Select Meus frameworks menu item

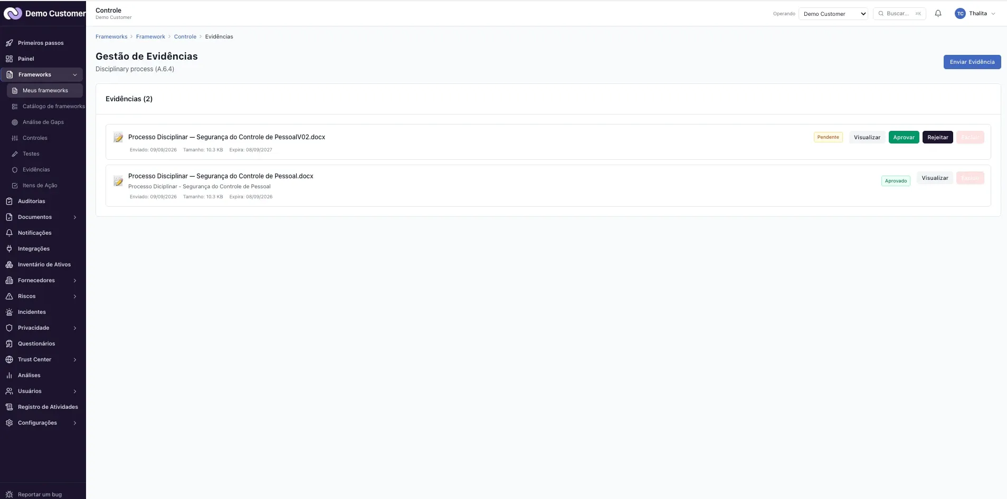[x=45, y=90]
